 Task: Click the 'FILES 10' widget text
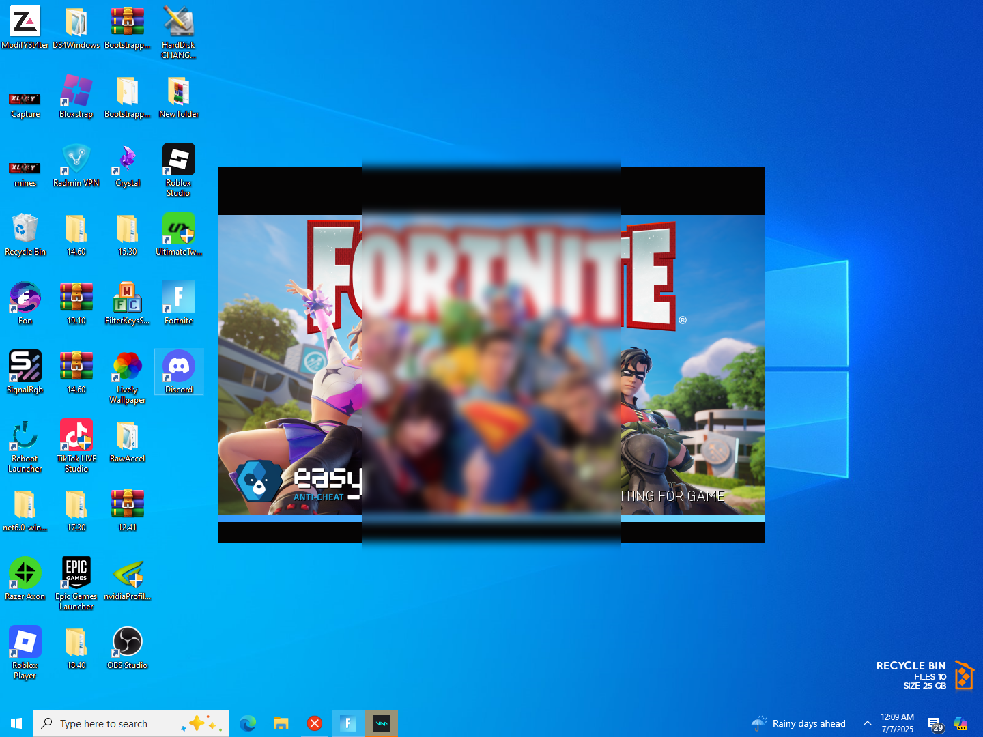tap(930, 677)
